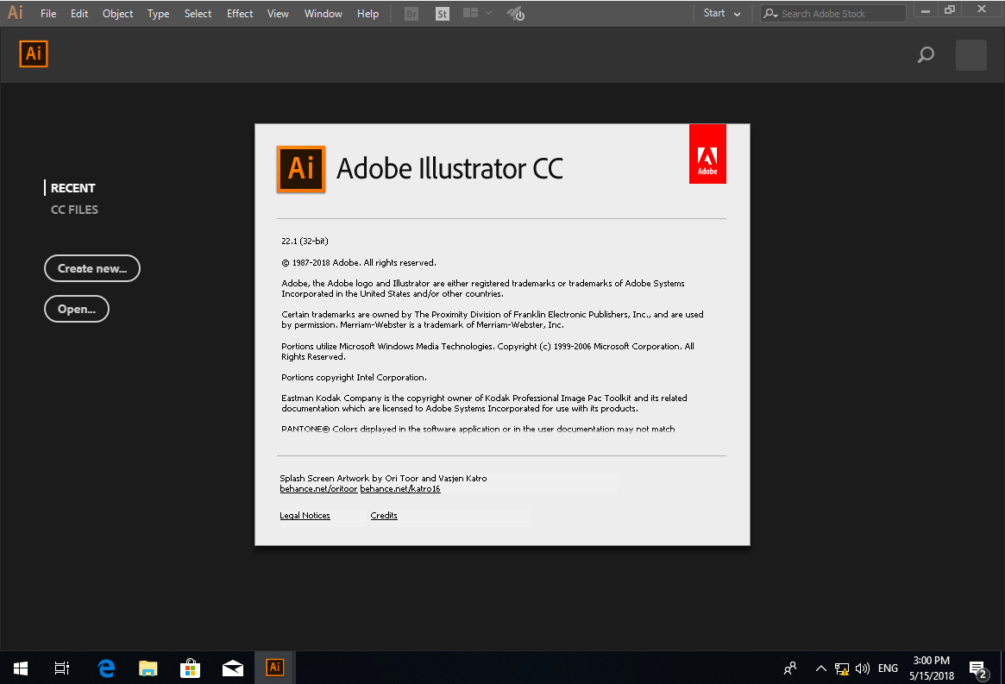Expand the Arrange Documents dropdown arrow
The height and width of the screenshot is (684, 1005).
coord(489,13)
